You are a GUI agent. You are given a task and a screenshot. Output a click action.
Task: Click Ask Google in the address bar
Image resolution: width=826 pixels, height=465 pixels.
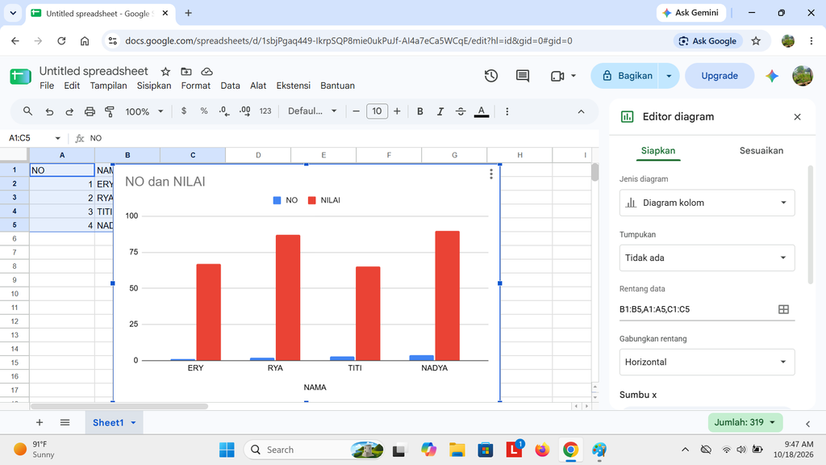(x=708, y=40)
